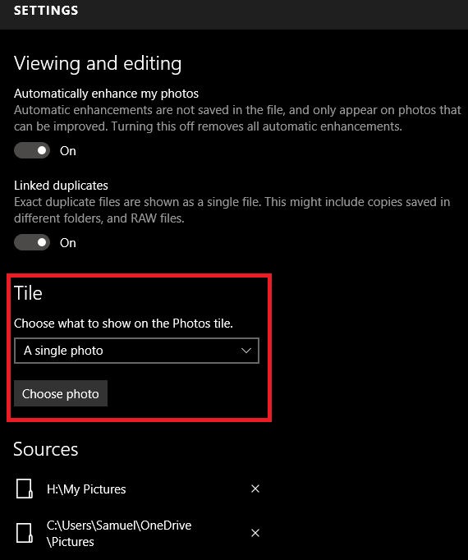Click the On label under Automatically enhance
The image size is (468, 560).
click(68, 151)
